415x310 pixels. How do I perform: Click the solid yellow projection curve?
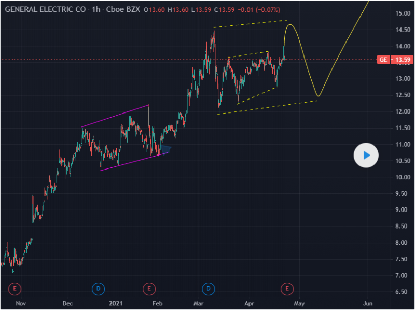coord(342,47)
